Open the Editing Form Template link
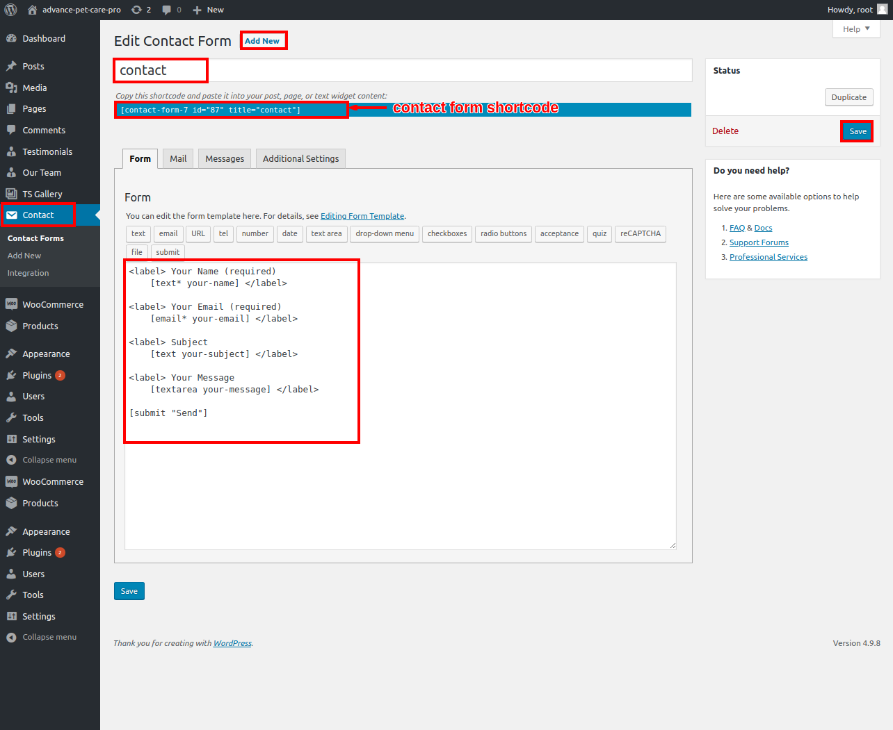This screenshot has height=730, width=893. (x=362, y=216)
